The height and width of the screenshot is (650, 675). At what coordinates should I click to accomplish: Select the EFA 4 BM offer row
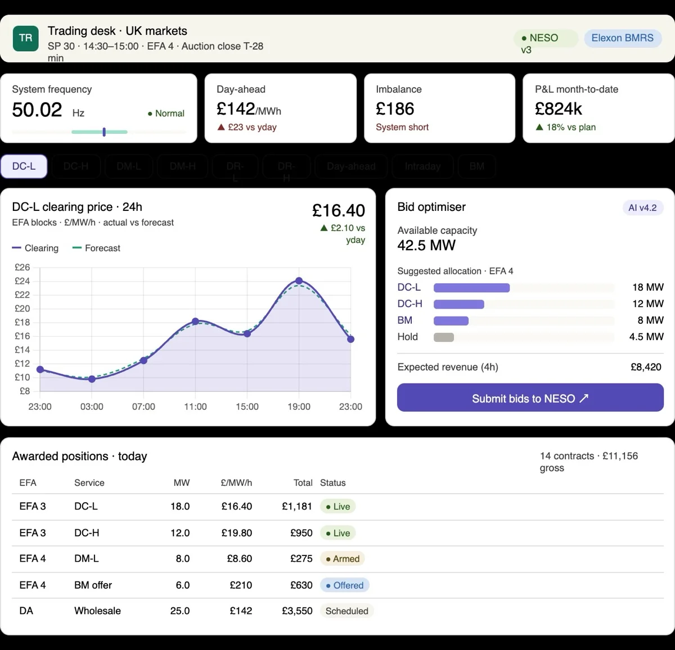pos(337,585)
